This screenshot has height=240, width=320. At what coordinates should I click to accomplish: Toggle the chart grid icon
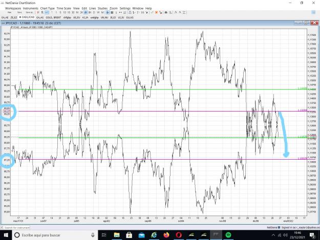tap(112, 12)
